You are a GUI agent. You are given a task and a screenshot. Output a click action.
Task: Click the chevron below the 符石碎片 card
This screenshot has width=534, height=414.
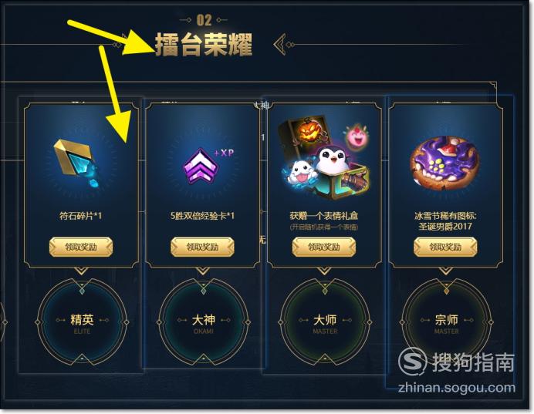(81, 271)
